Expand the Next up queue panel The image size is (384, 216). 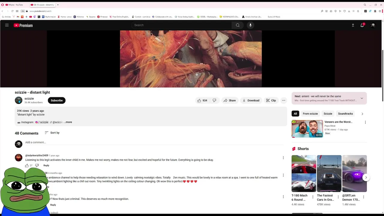362,98
